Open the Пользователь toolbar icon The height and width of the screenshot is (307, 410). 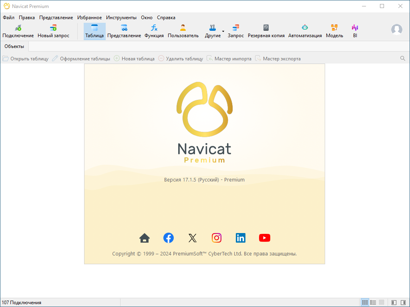[183, 31]
